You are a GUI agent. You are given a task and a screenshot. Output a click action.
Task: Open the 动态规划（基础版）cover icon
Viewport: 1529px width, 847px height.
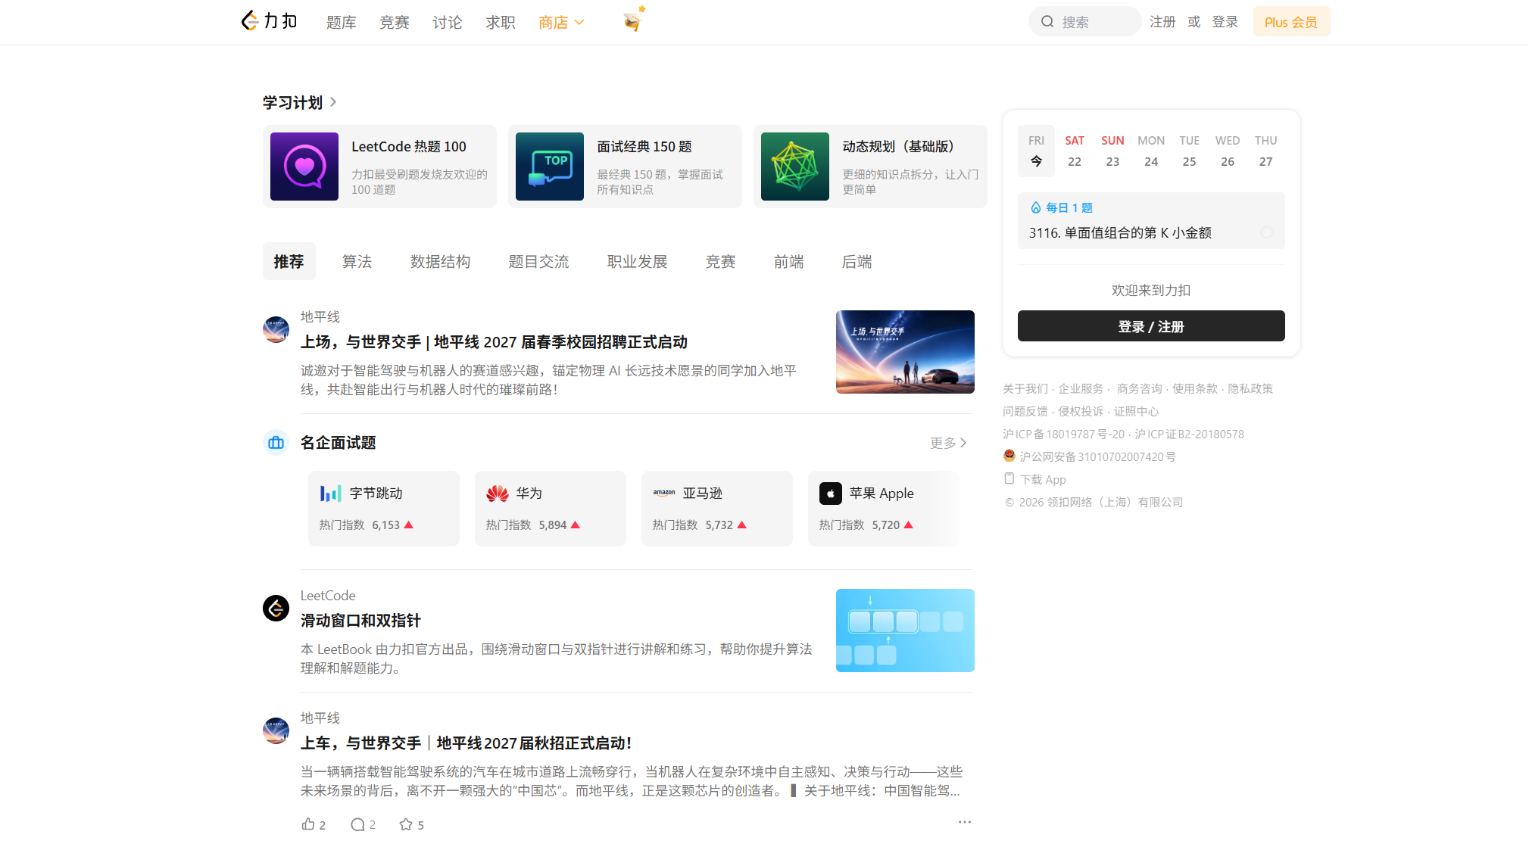pyautogui.click(x=795, y=167)
